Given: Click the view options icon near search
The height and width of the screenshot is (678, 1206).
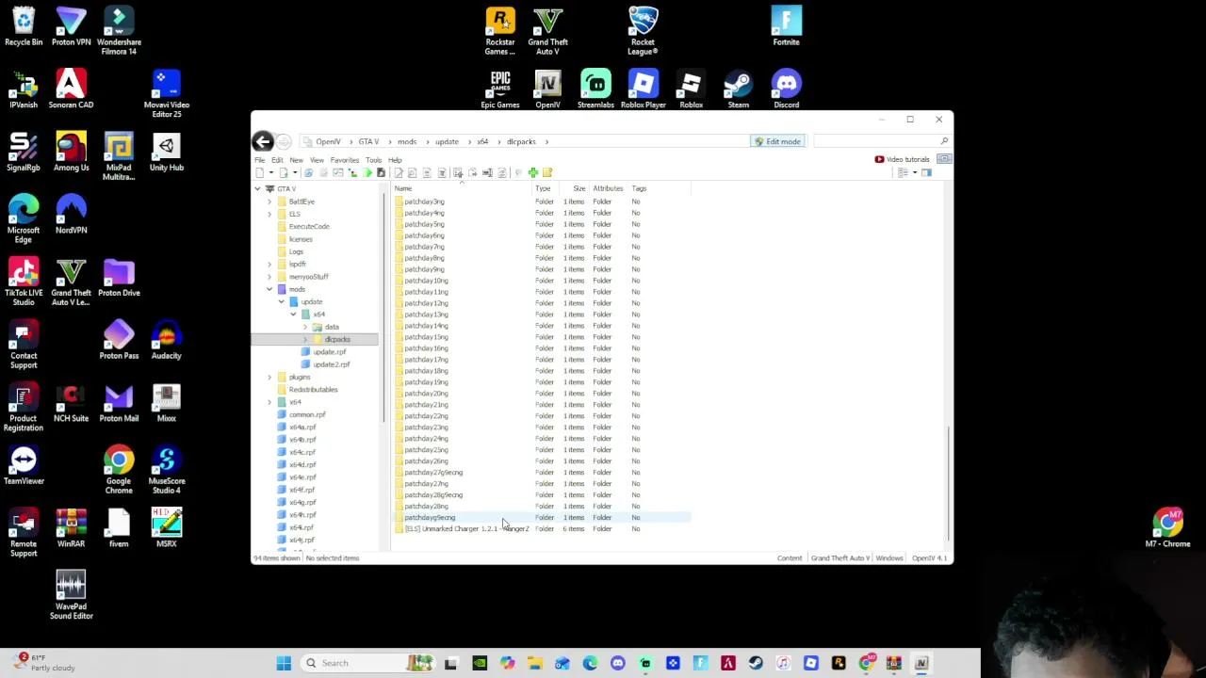Looking at the screenshot, I should tap(903, 172).
